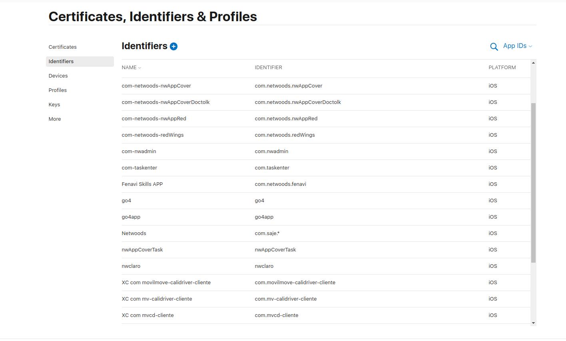The height and width of the screenshot is (341, 566).
Task: Open the Keys section
Action: pyautogui.click(x=54, y=105)
